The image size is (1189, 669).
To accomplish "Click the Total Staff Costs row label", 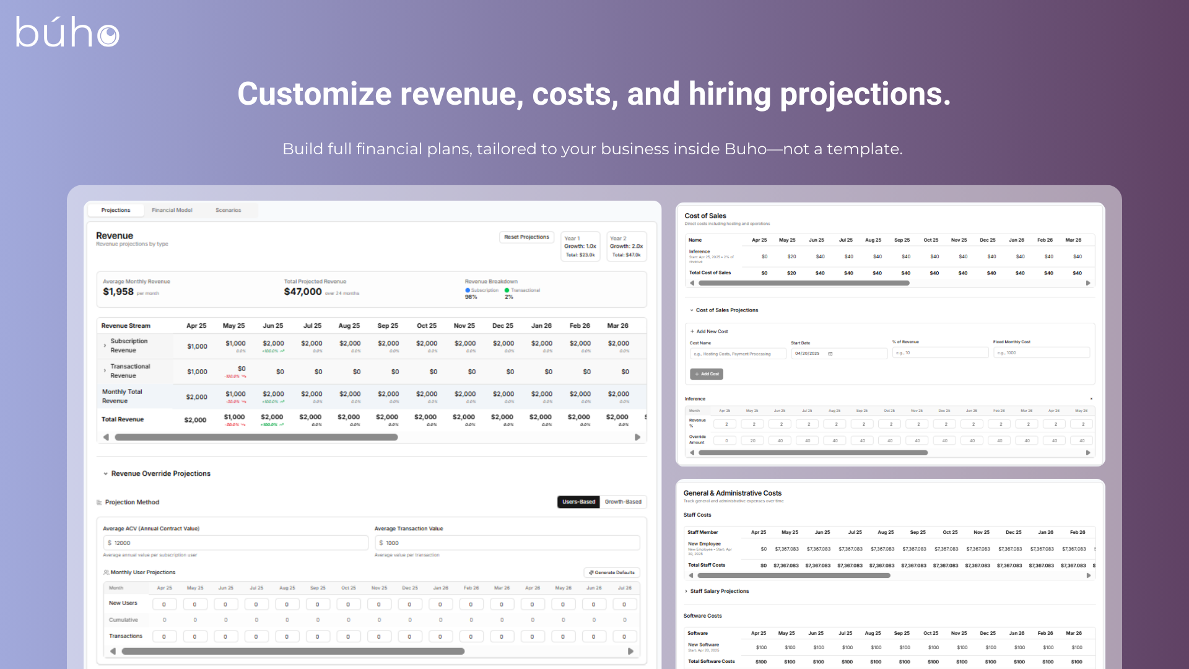I will (x=707, y=565).
